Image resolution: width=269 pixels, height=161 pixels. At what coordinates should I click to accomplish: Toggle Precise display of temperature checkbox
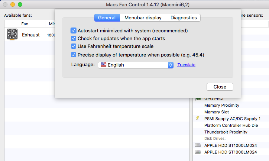click(x=74, y=55)
